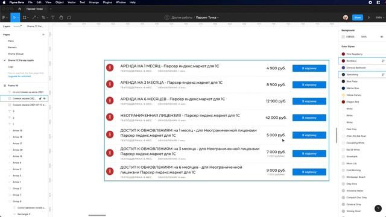Click В корзину for 42 000 руб. row

pyautogui.click(x=309, y=118)
